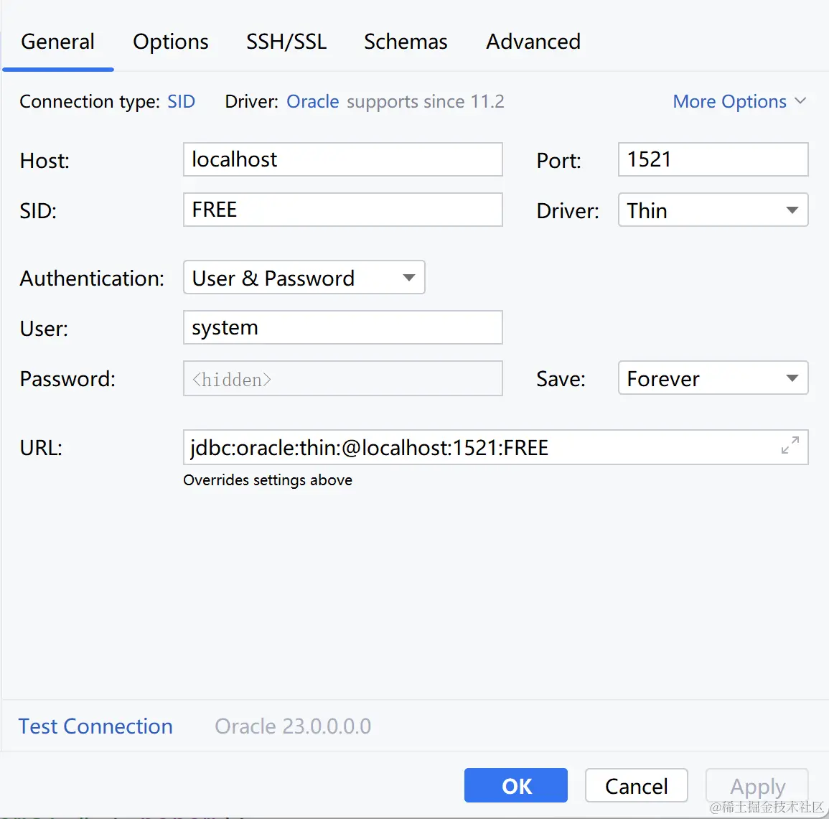This screenshot has height=819, width=829.
Task: Click the Oracle driver link
Action: pyautogui.click(x=313, y=101)
